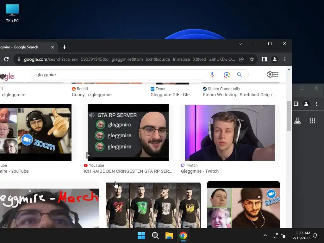Toggle side panel in background window
Image resolution: width=324 pixels, height=243 pixels.
click(296, 104)
